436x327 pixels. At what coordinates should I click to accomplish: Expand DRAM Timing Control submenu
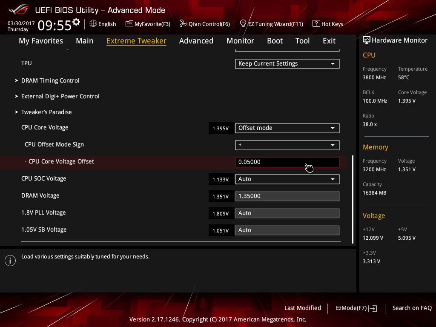pos(50,80)
